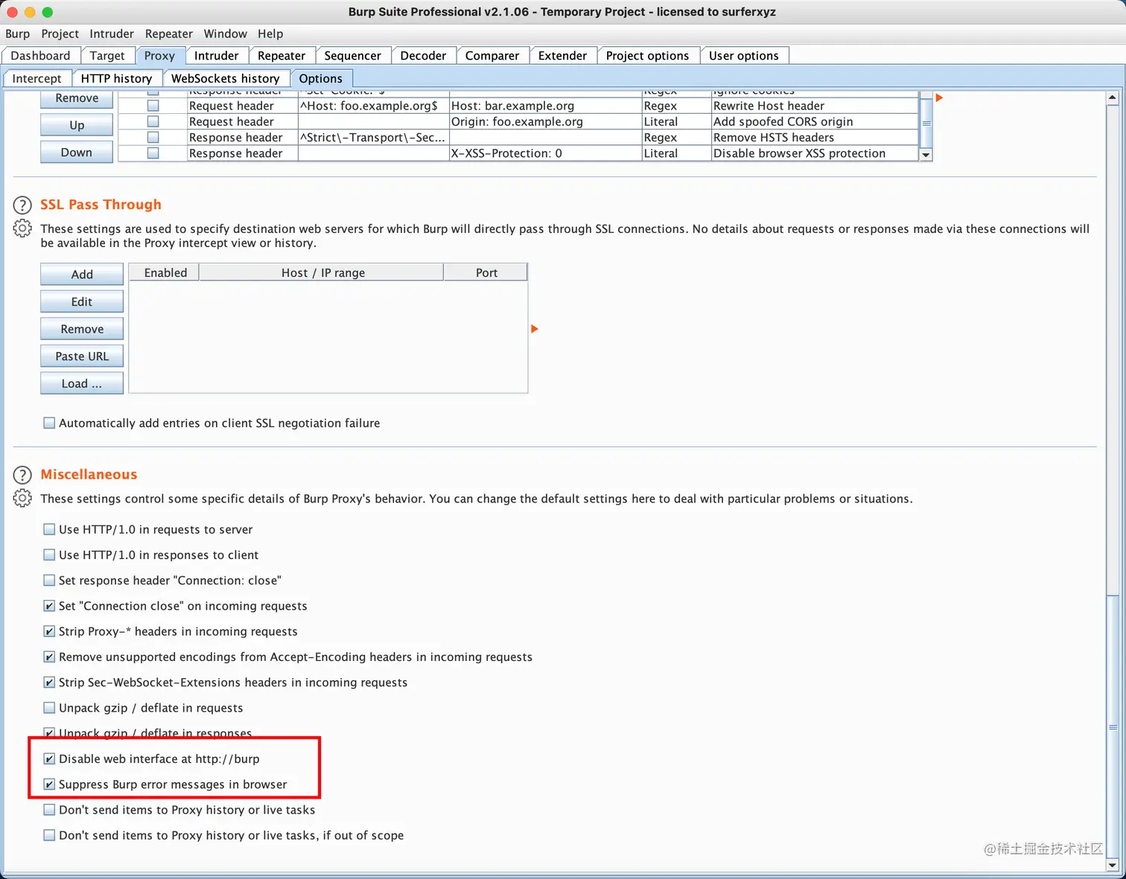Open help for Miscellaneous section
The image size is (1126, 879).
click(x=22, y=475)
